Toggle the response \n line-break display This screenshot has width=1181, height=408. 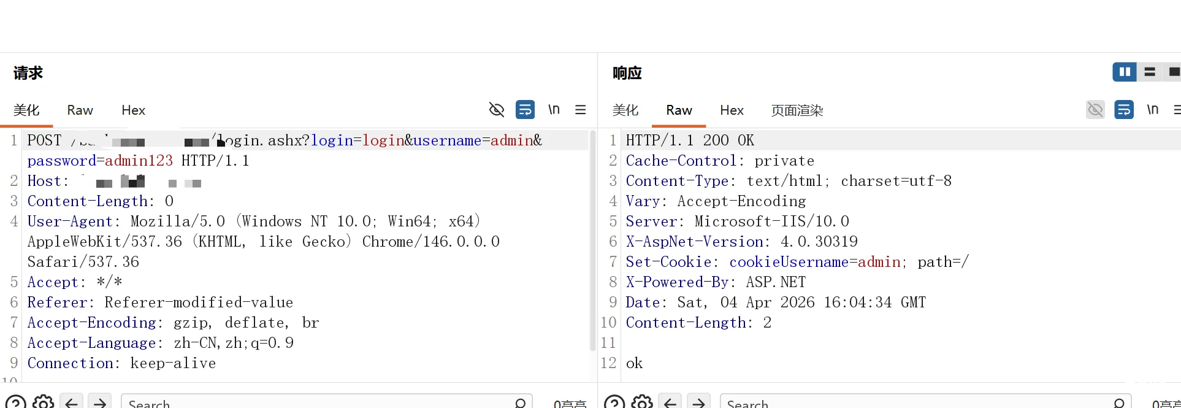point(1152,110)
